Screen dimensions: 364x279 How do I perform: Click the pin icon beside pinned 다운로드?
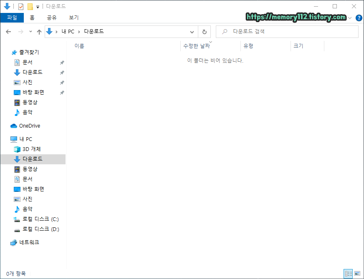(x=62, y=73)
